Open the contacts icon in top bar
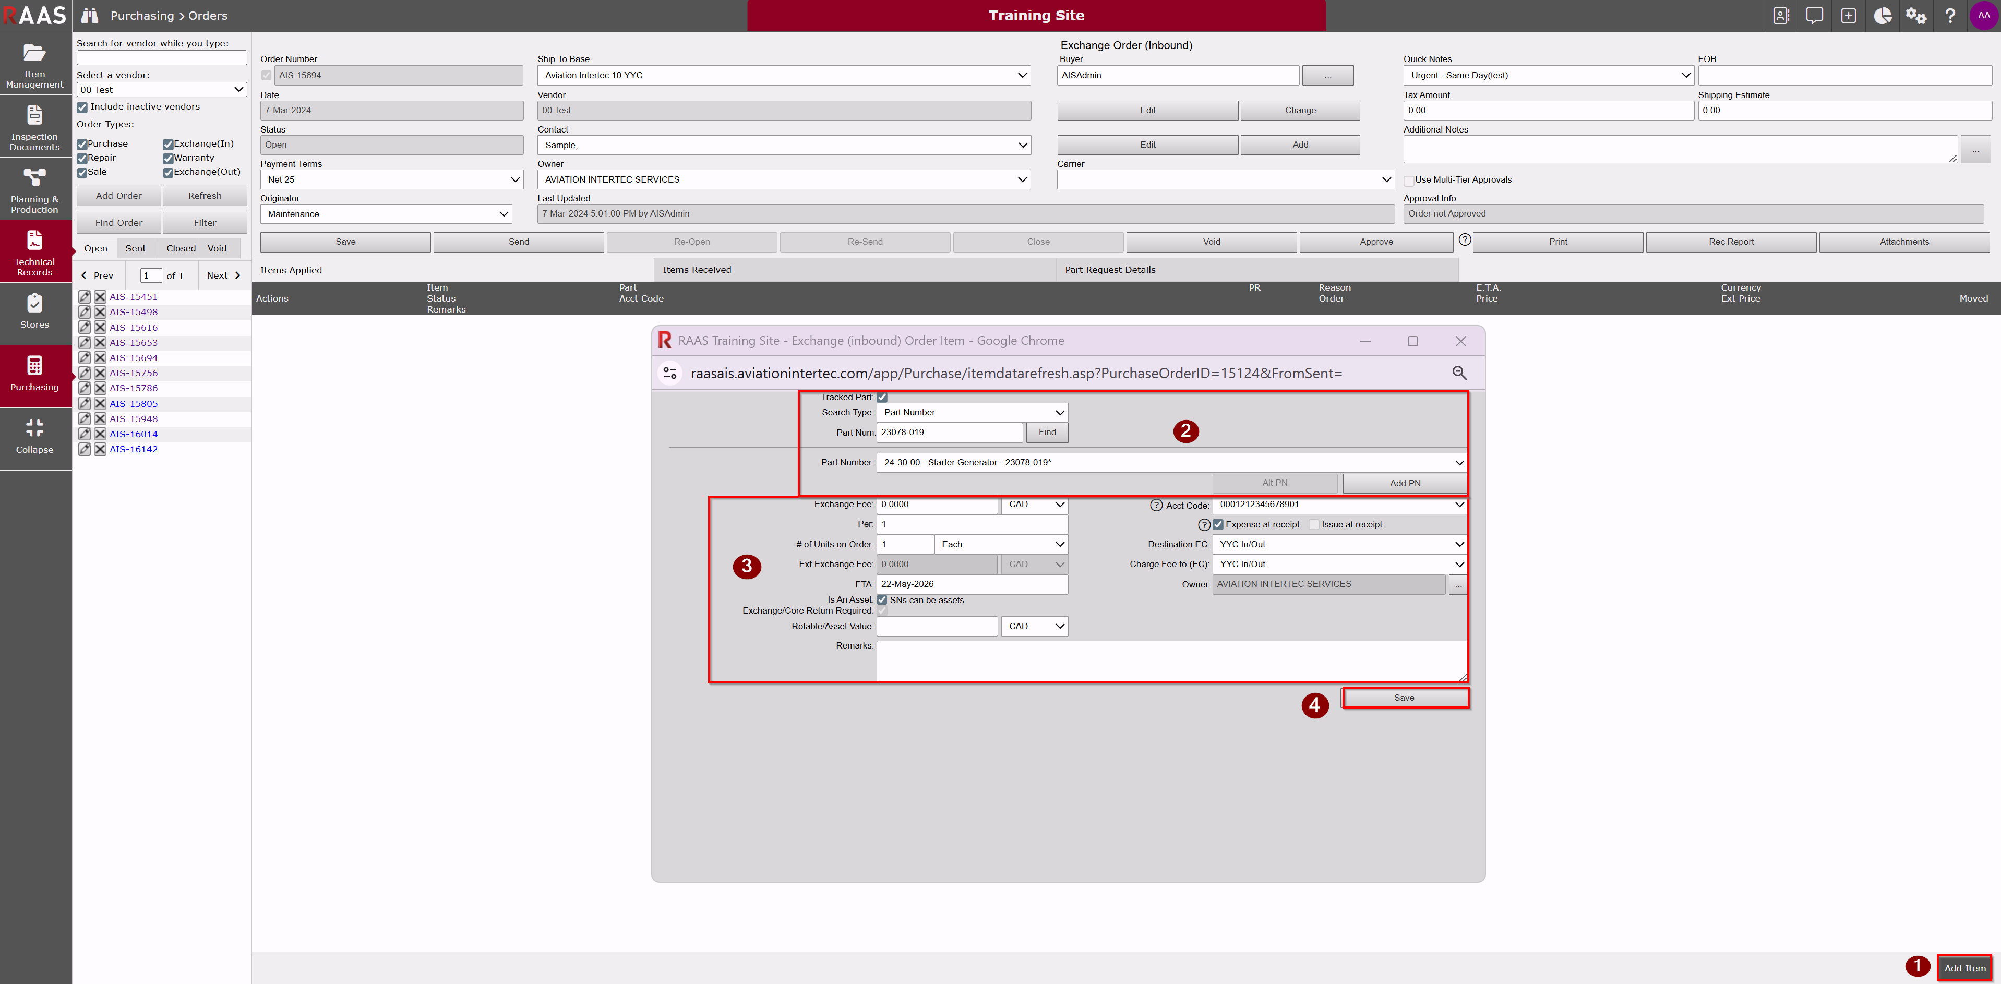The width and height of the screenshot is (2001, 984). 1781,16
